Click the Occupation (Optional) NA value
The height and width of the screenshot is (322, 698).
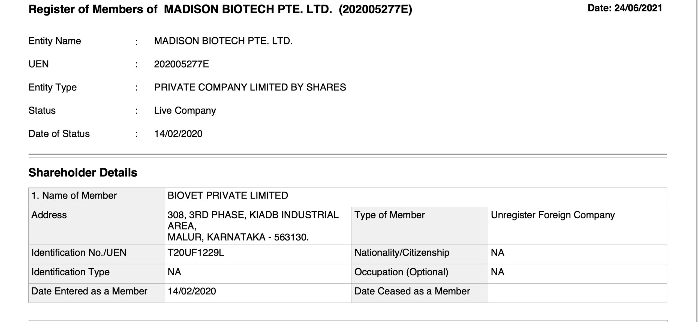(x=498, y=272)
